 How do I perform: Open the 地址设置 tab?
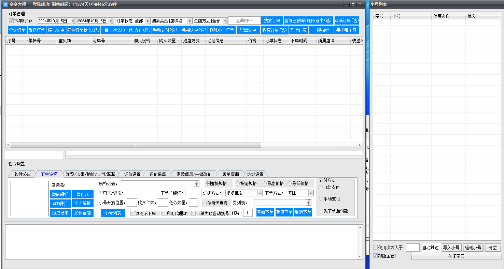tap(255, 174)
